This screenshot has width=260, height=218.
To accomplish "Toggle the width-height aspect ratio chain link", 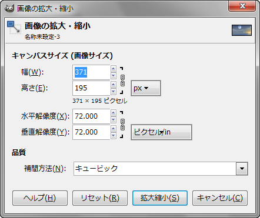I will 122,81.
